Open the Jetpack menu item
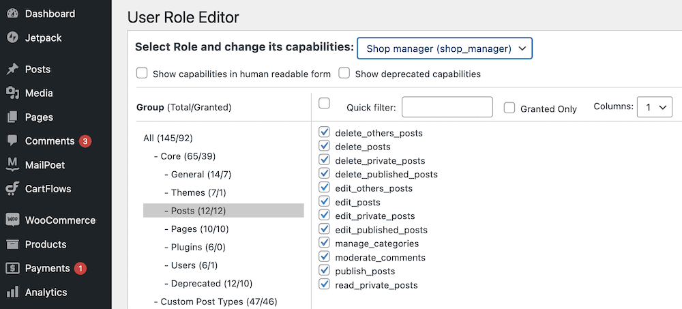The height and width of the screenshot is (309, 682). coord(44,38)
